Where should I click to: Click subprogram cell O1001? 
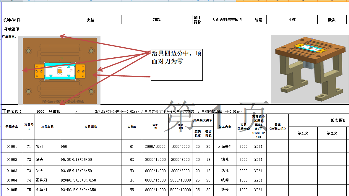(12, 146)
